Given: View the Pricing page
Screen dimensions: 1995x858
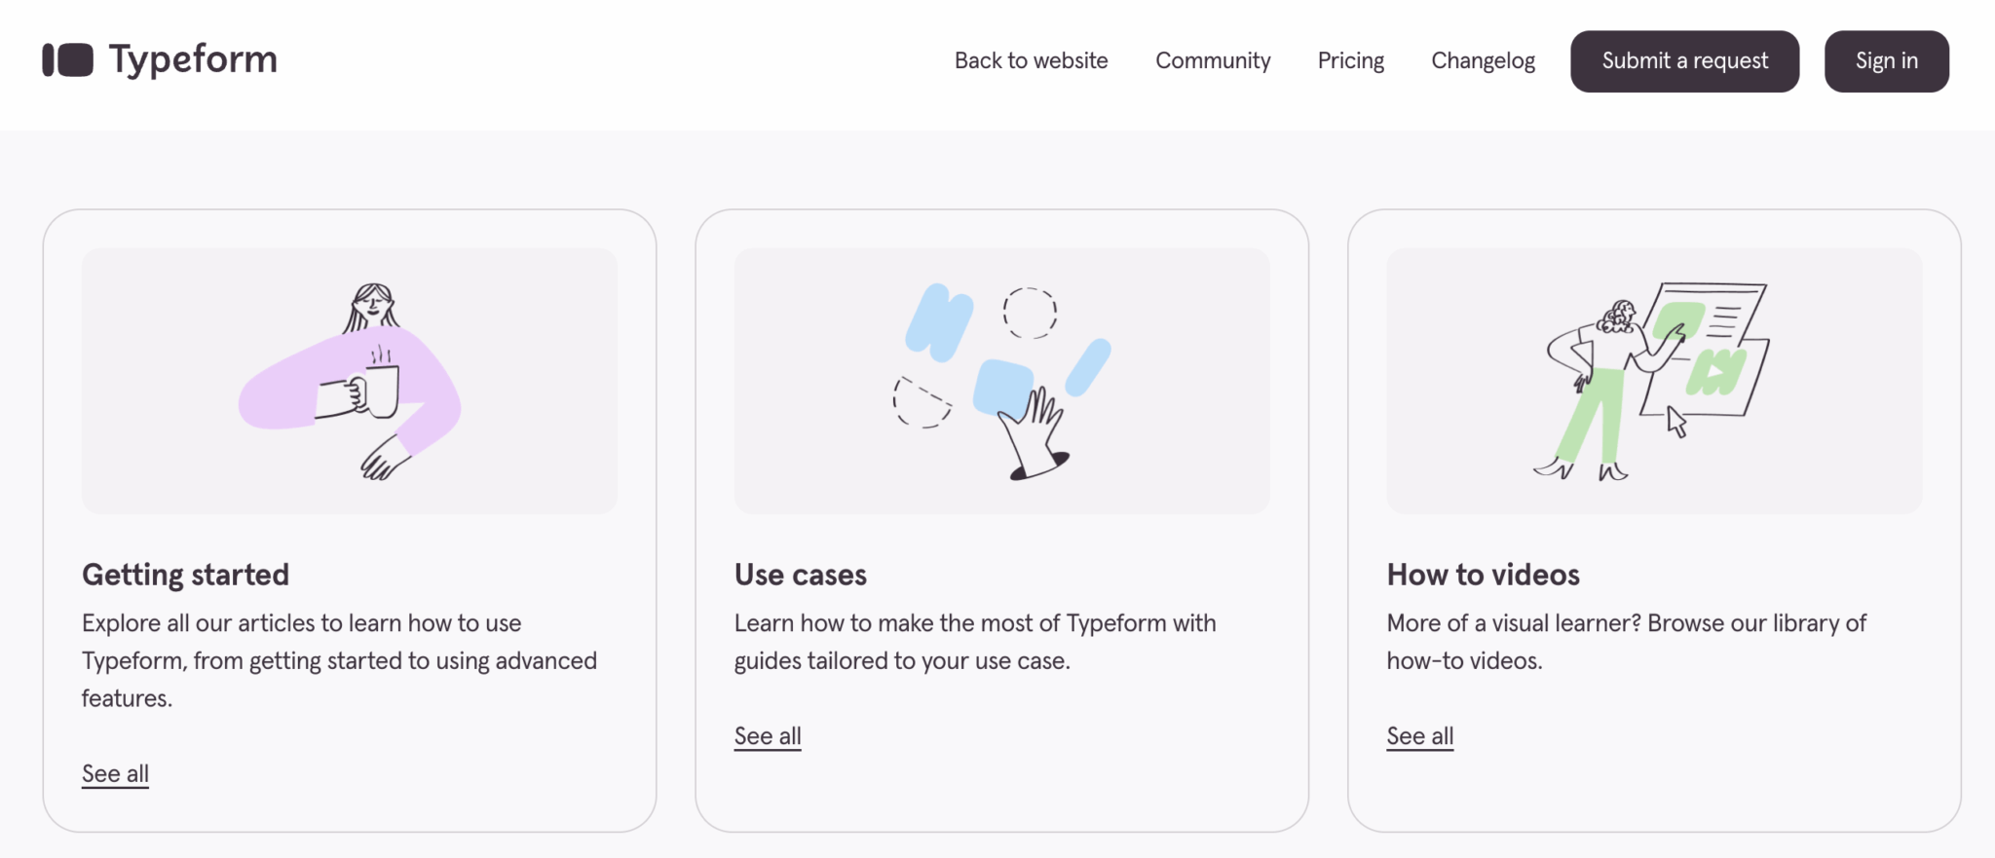Looking at the screenshot, I should (x=1350, y=60).
